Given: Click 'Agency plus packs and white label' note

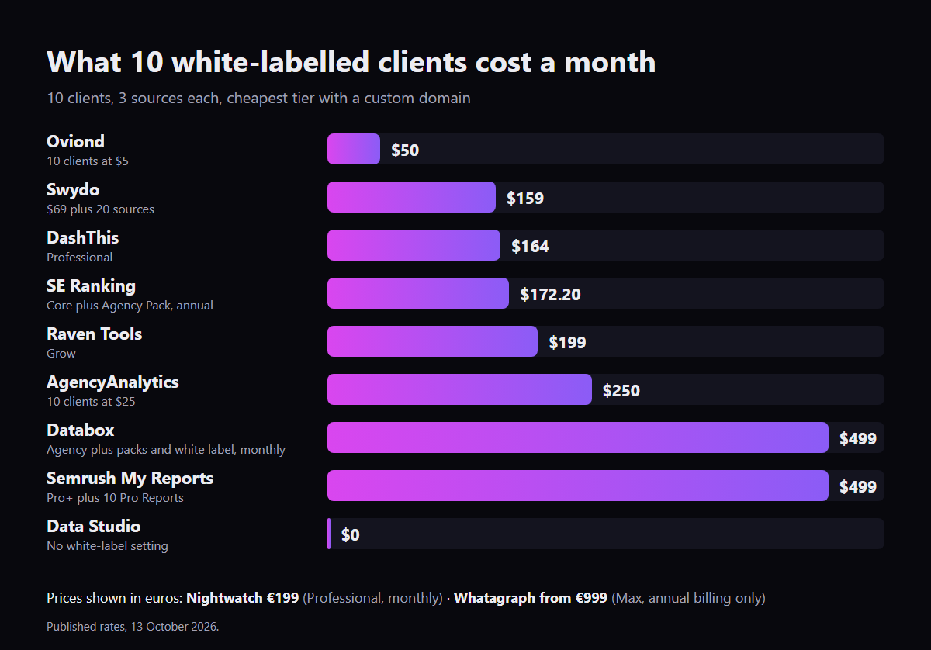Looking at the screenshot, I should click(x=166, y=450).
